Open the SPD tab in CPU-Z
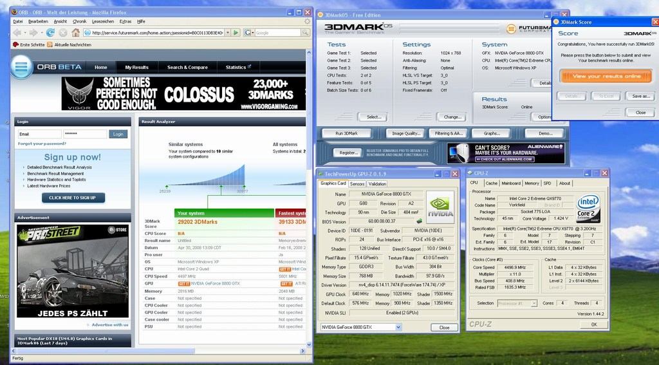The width and height of the screenshot is (659, 365). click(x=547, y=183)
